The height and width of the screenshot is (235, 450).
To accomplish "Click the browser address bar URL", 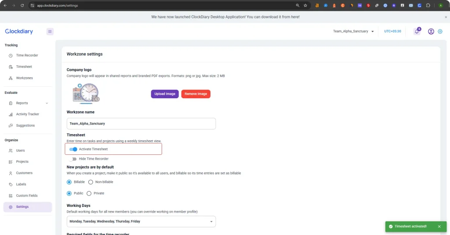I will [x=58, y=5].
